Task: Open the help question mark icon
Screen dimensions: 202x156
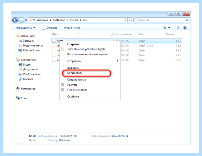Action: tap(185, 28)
